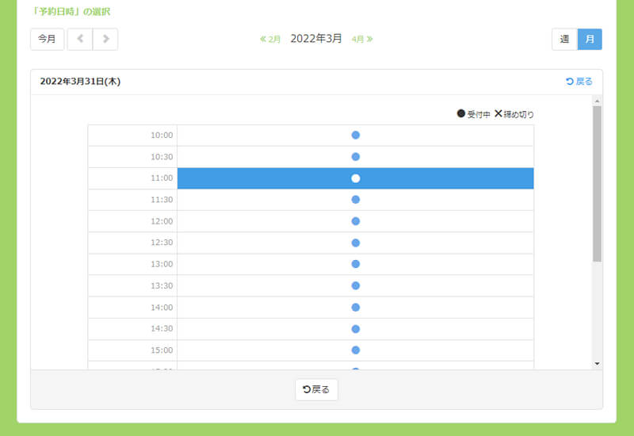This screenshot has height=436, width=634.
Task: Choose the 14:30 time slot dot
Action: [356, 328]
